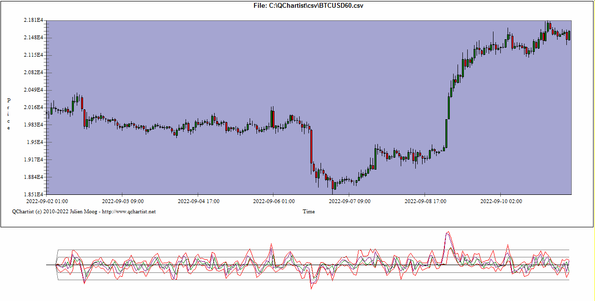The width and height of the screenshot is (595, 301).
Task: Select the 2022-09-02 01:00 time label
Action: pyautogui.click(x=47, y=201)
